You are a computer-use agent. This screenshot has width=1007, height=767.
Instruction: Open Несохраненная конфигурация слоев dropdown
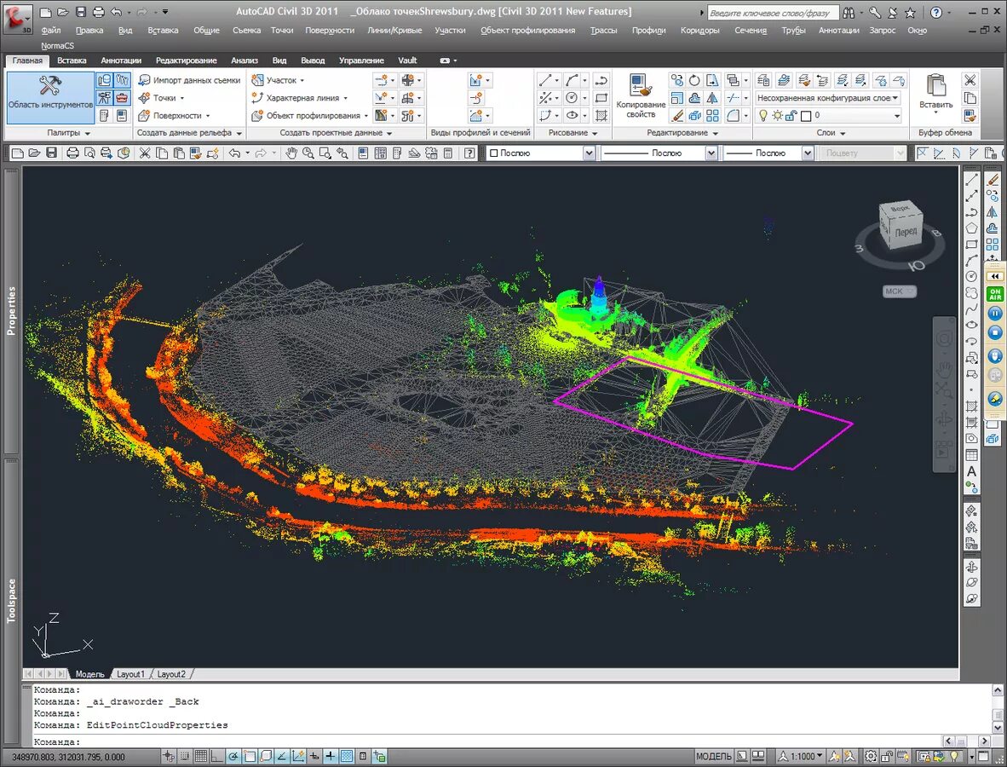coord(828,98)
